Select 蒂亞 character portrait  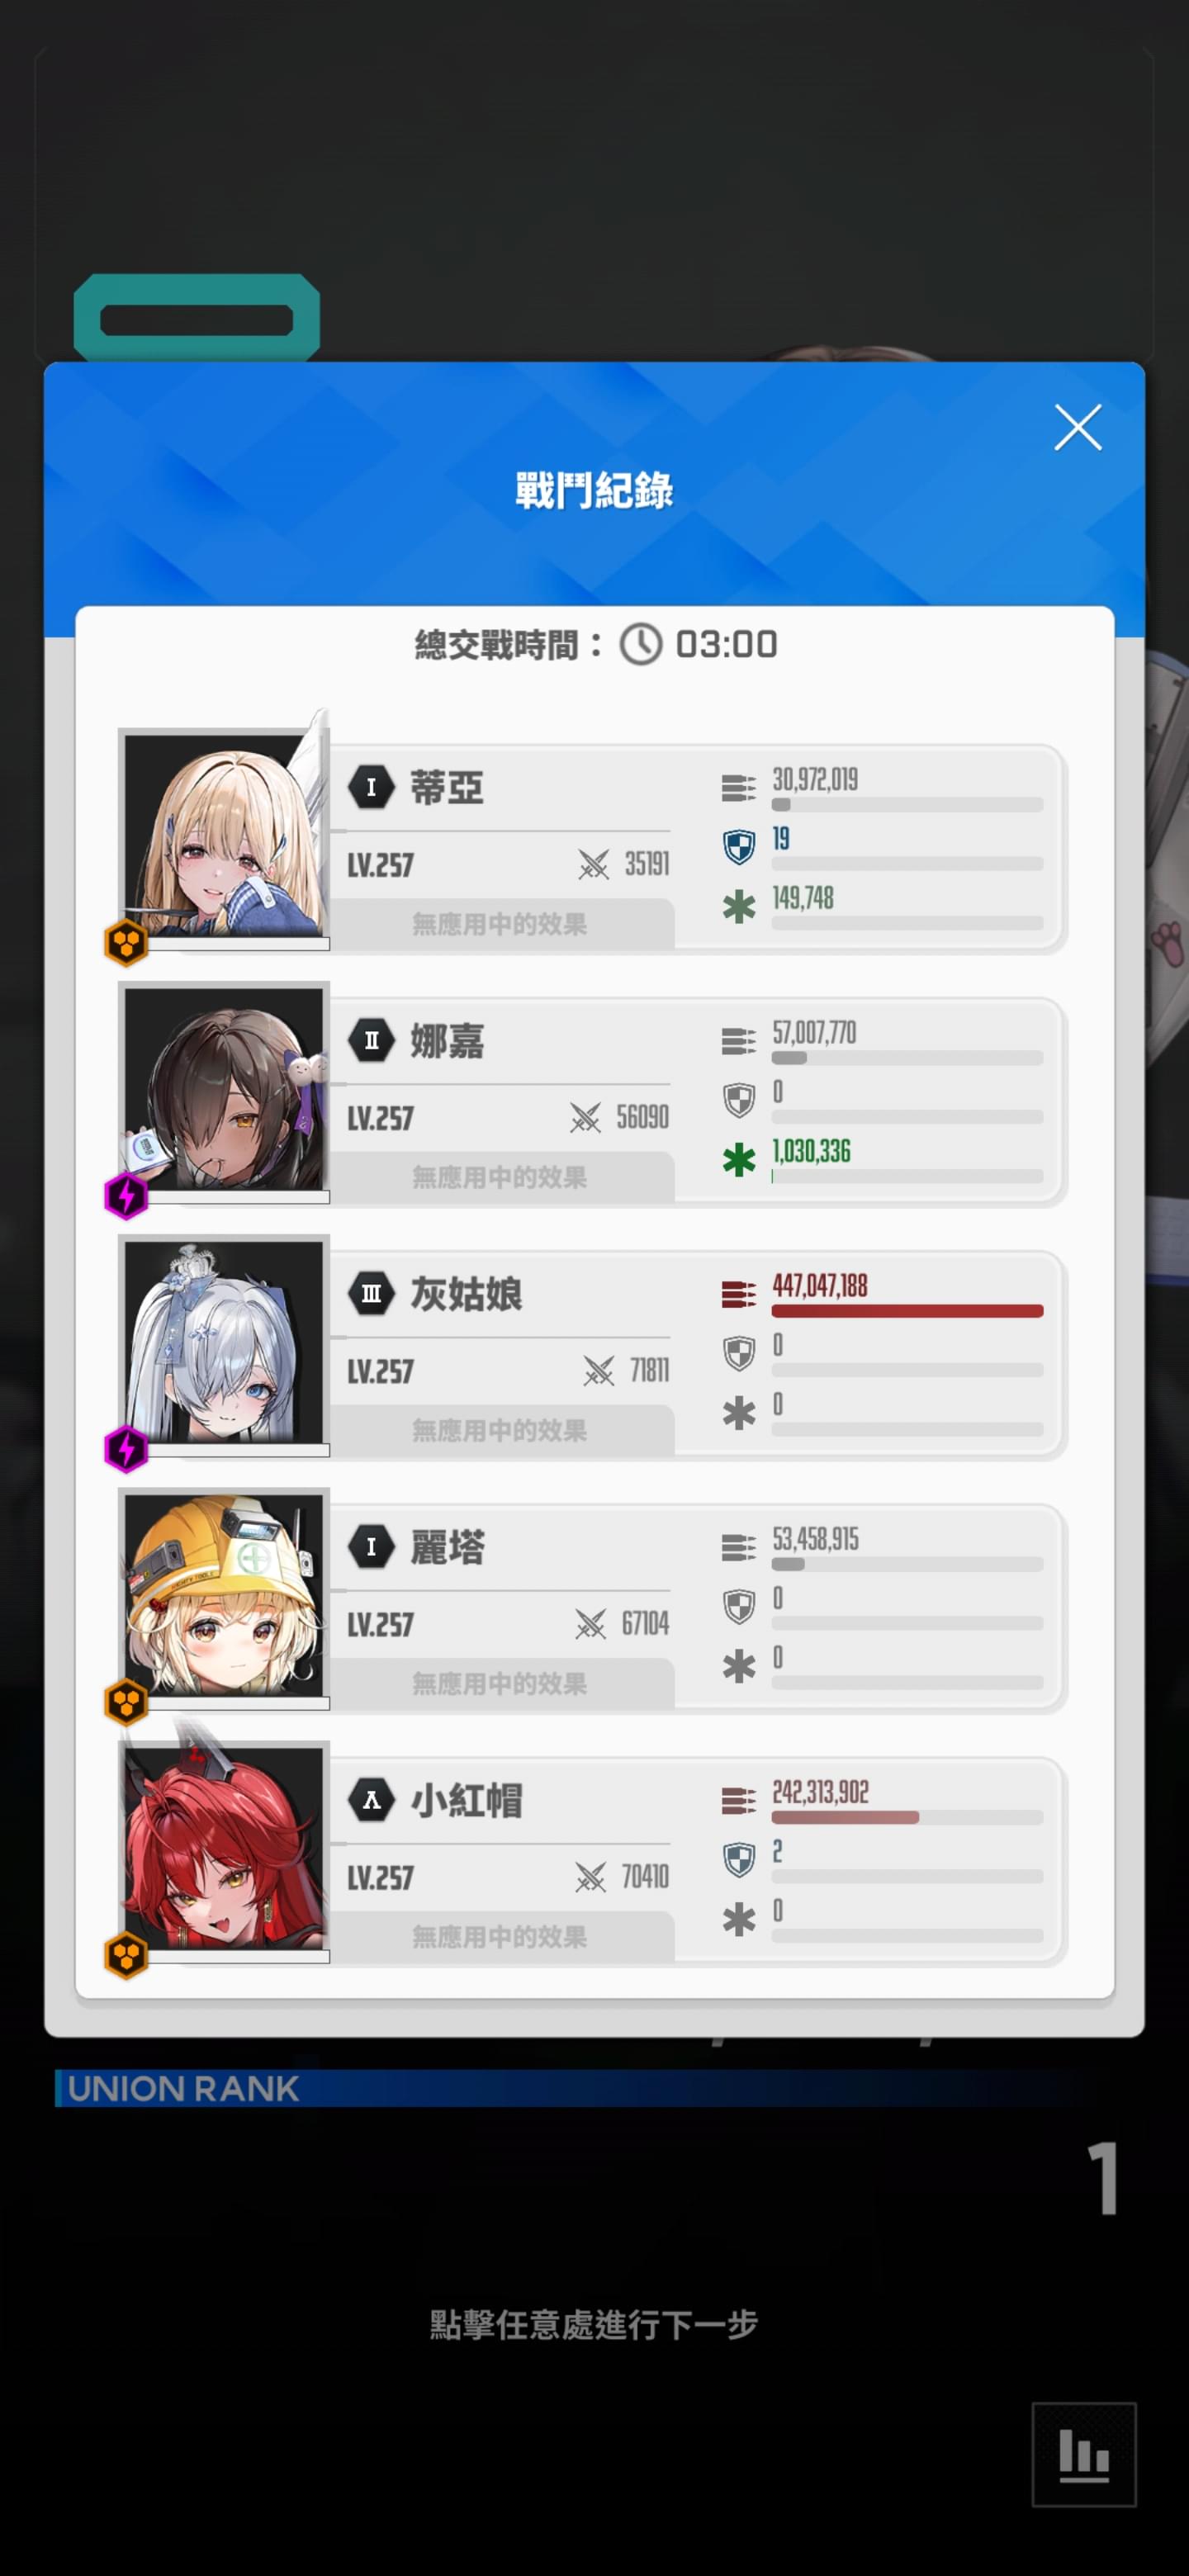point(224,836)
